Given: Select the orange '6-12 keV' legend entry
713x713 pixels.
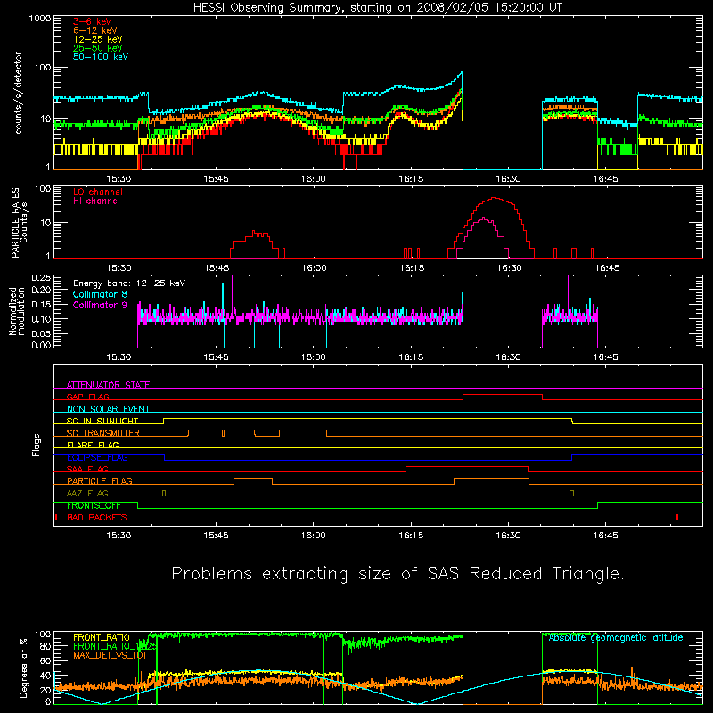Looking at the screenshot, I should pos(95,30).
